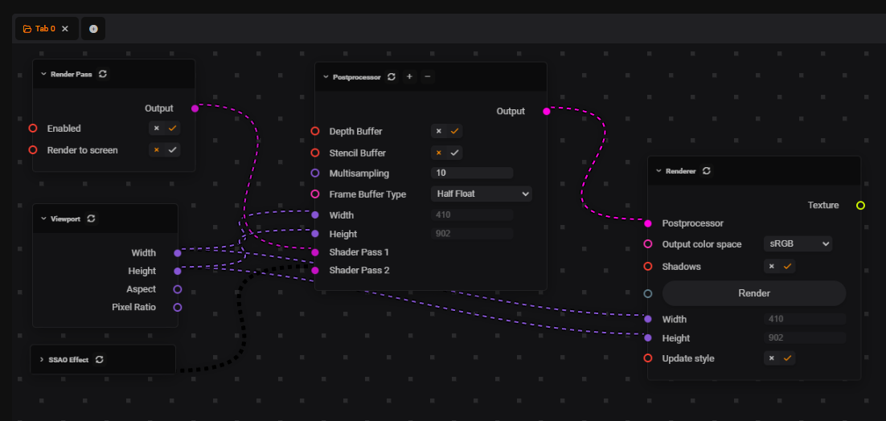Screen dimensions: 886x421
Task: Select the Renderer Height input socket
Action: tap(648, 338)
